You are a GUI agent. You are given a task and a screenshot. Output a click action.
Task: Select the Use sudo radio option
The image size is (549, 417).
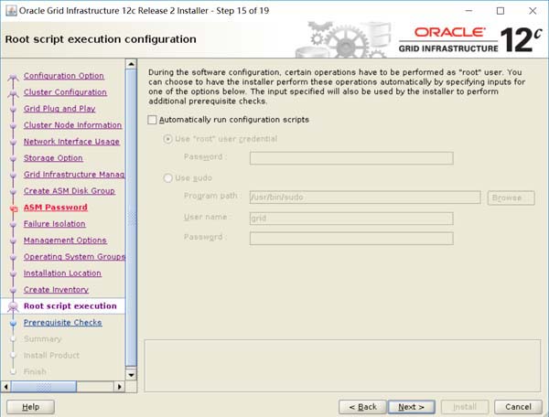[167, 178]
